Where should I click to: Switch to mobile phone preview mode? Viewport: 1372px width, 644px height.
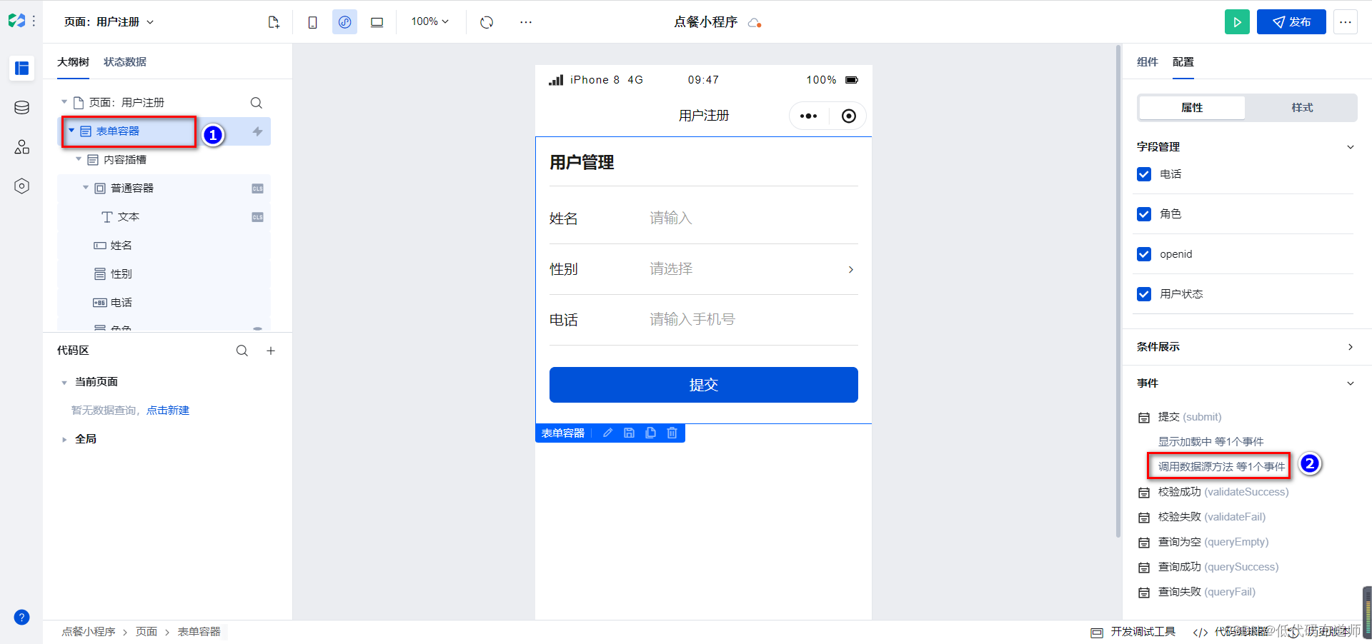(x=312, y=22)
